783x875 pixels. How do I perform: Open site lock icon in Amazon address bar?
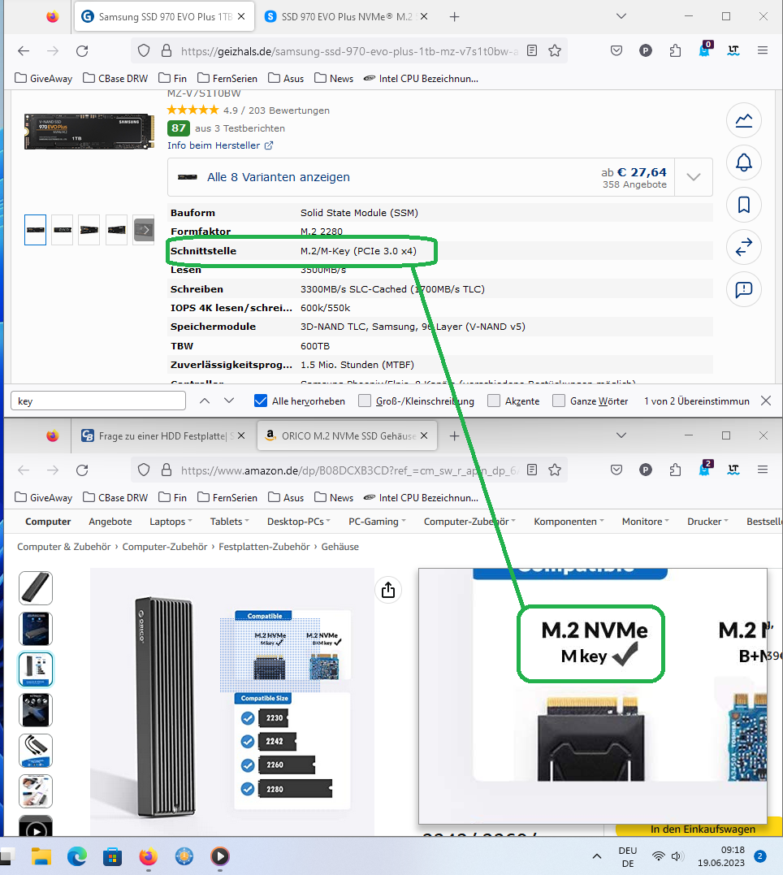[x=167, y=470]
